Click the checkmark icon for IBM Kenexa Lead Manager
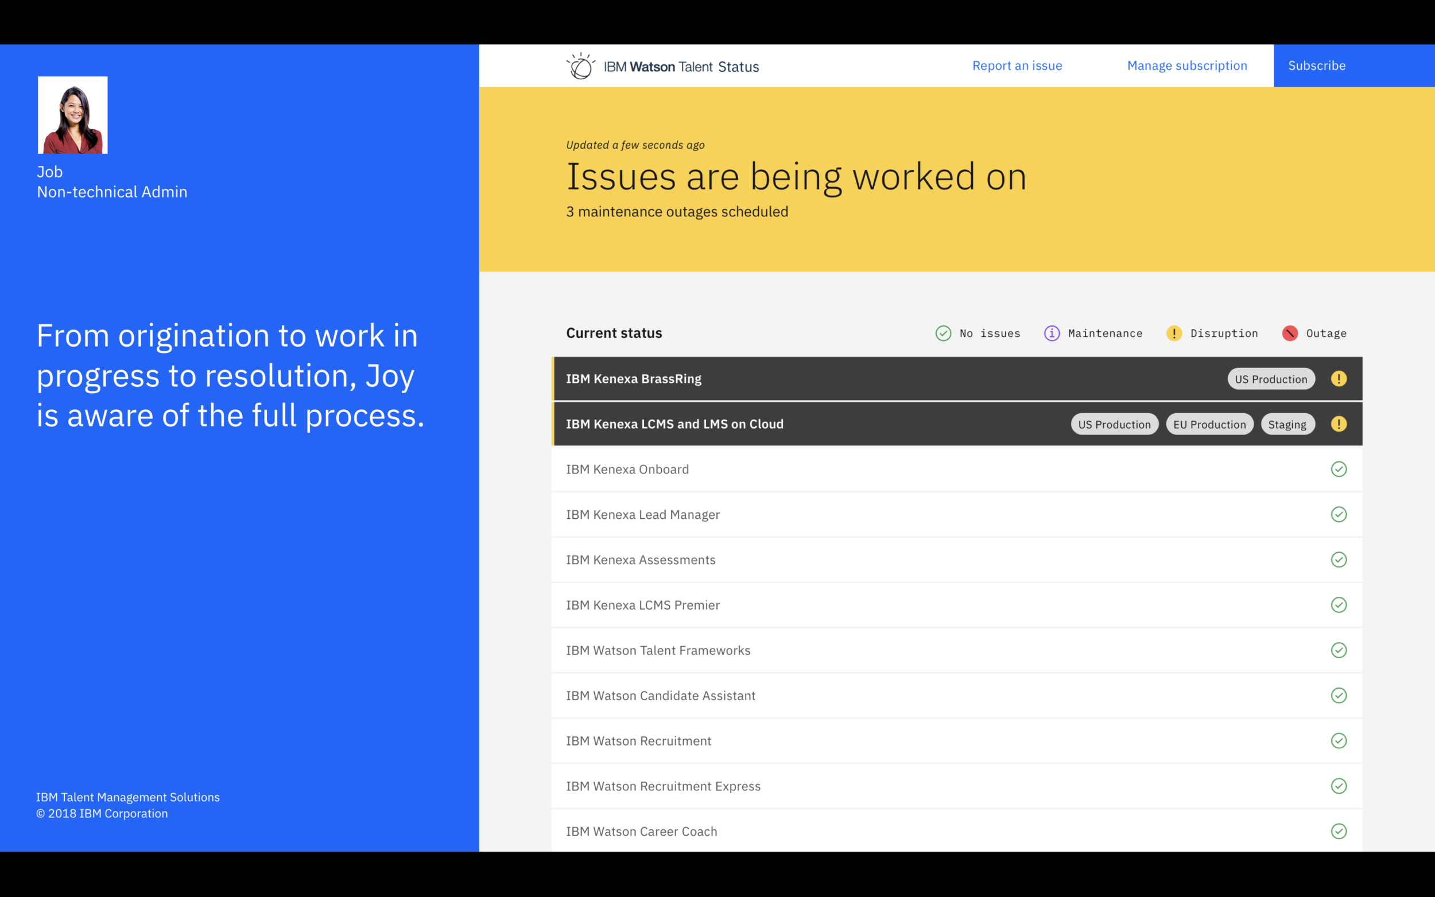 pyautogui.click(x=1339, y=514)
